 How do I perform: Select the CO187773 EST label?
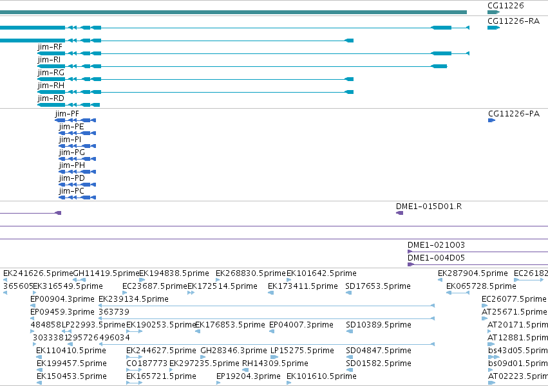[147, 363]
